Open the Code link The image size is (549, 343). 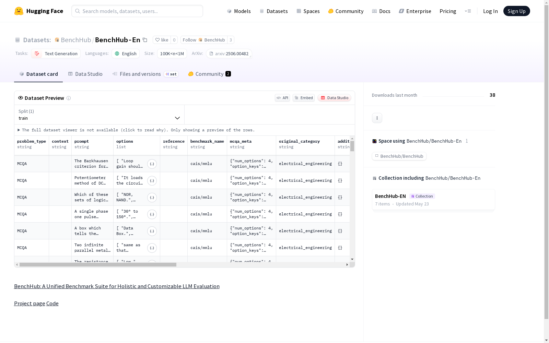click(52, 304)
